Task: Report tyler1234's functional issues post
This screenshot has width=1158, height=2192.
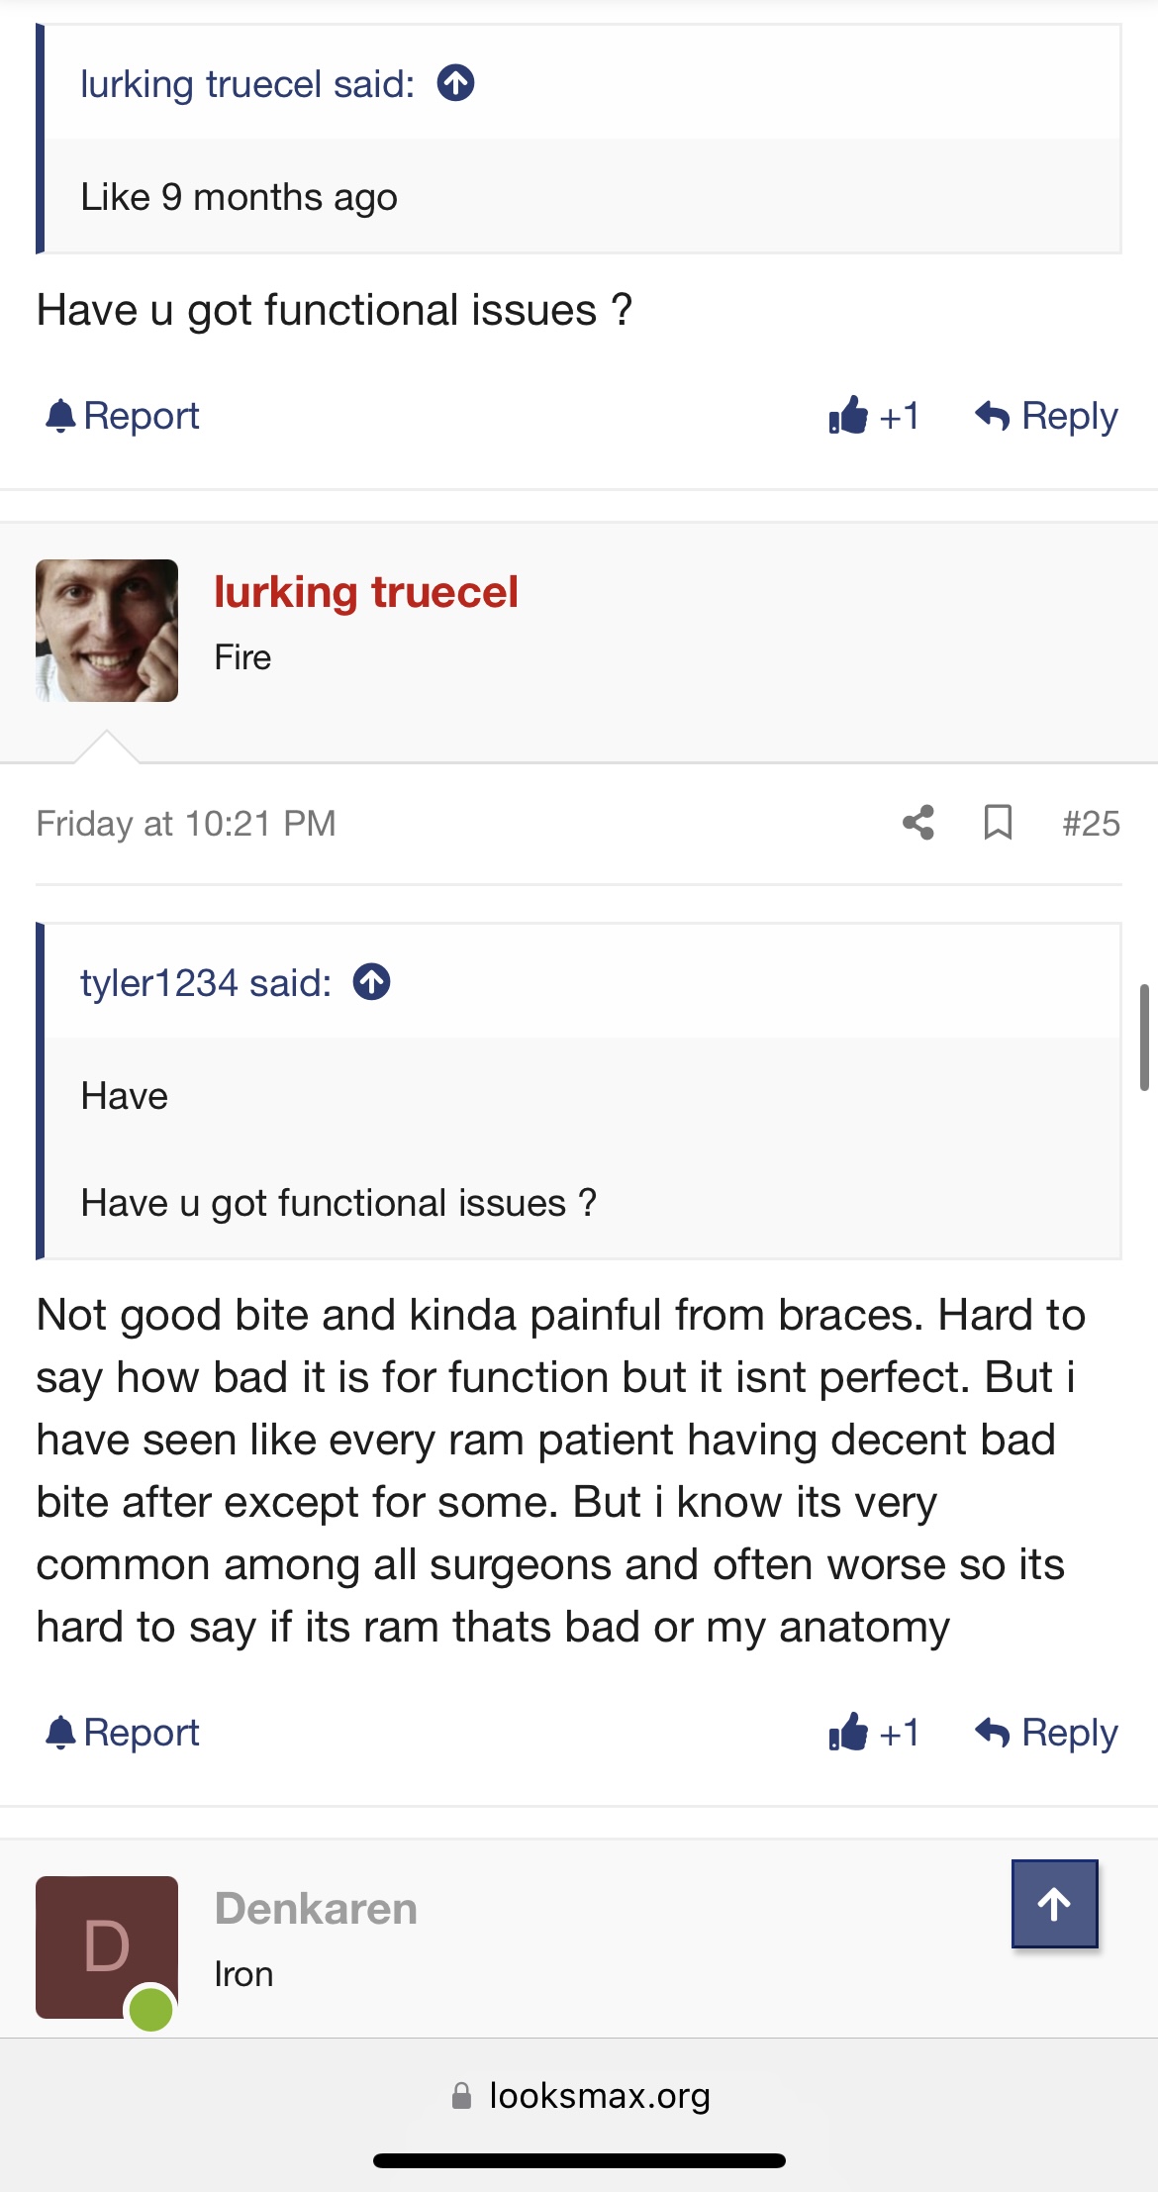Action: tap(123, 416)
